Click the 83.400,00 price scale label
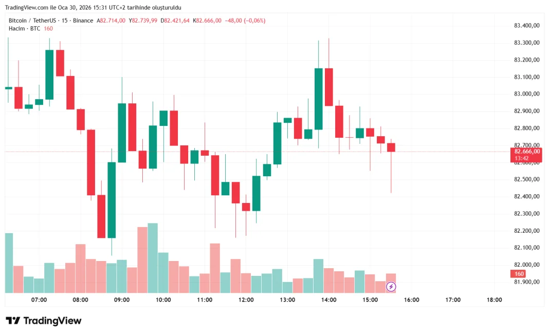 pos(526,25)
